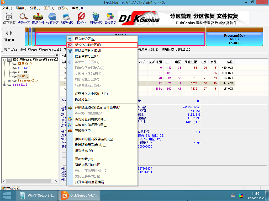Open the 分区(P) menu
Screen dimensions: 269x201
click(x=35, y=8)
